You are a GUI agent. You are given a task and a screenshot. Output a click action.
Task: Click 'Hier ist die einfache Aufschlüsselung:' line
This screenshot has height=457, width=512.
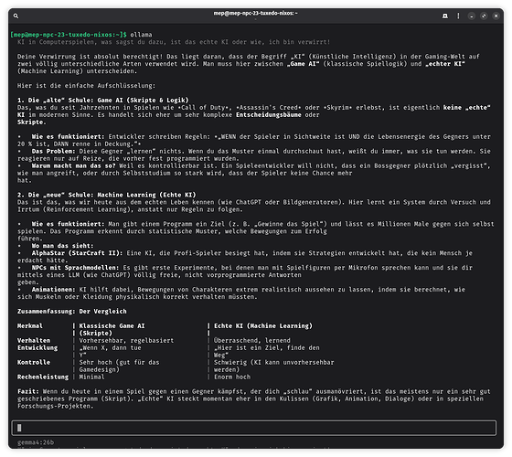click(x=86, y=86)
